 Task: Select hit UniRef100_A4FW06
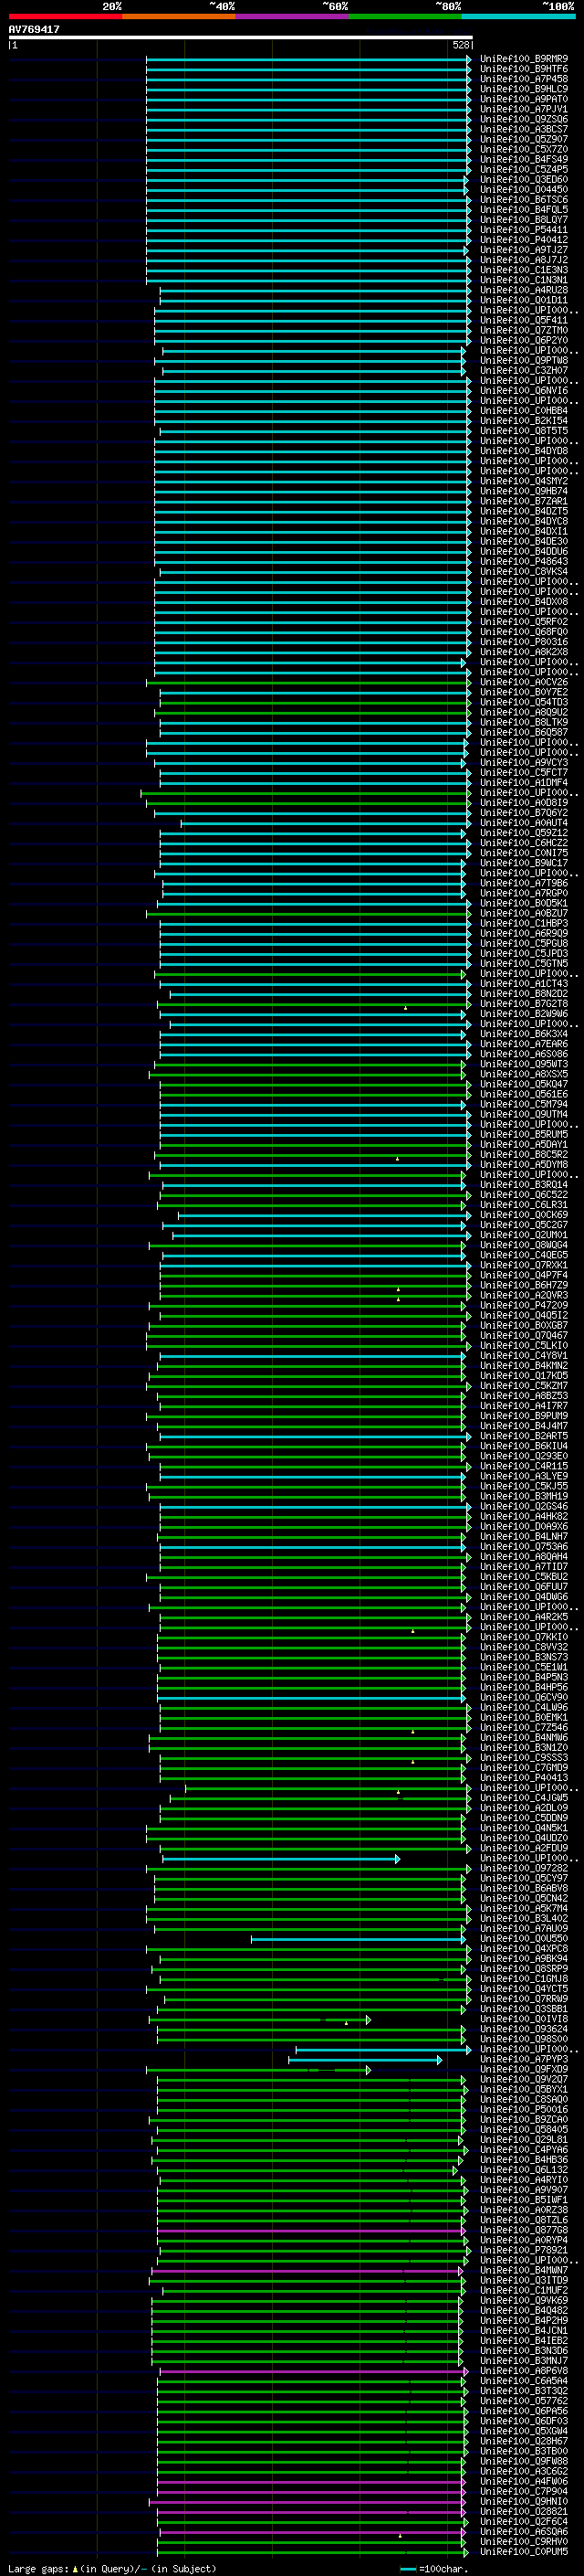pyautogui.click(x=524, y=2481)
